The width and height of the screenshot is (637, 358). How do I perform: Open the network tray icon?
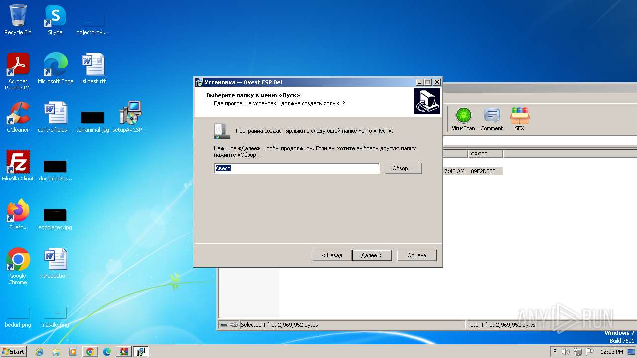(578, 352)
